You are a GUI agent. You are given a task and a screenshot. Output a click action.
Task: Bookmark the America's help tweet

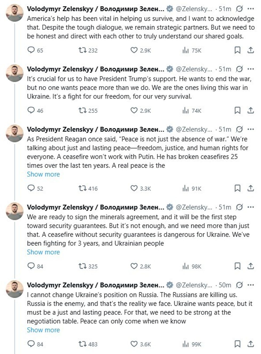[x=237, y=50]
